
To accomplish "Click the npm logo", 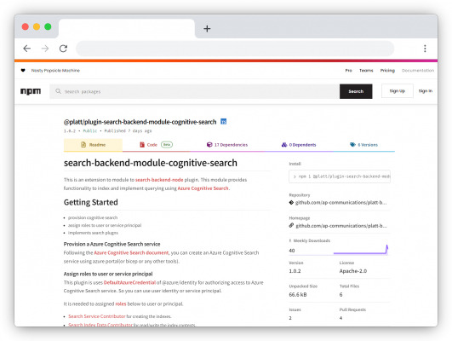I will tap(31, 91).
